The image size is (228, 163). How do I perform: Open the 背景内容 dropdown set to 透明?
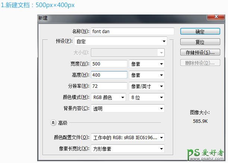pos(127,108)
